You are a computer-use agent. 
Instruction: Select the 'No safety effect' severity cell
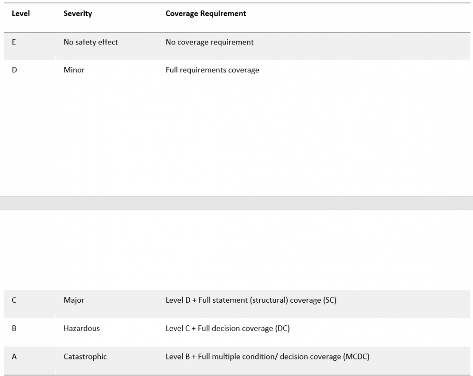(91, 42)
